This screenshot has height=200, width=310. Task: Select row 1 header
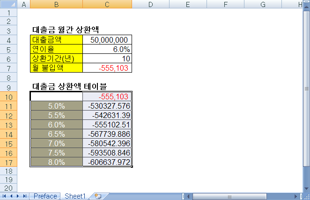[x=8, y=13]
